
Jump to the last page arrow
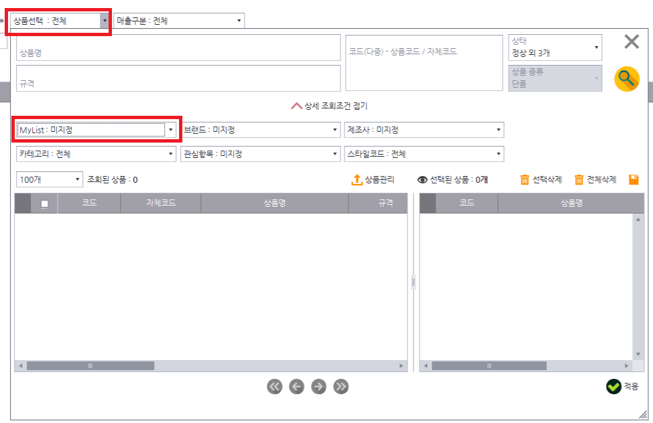(x=341, y=386)
